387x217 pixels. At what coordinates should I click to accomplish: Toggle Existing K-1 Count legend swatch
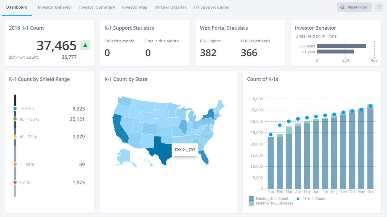251,198
